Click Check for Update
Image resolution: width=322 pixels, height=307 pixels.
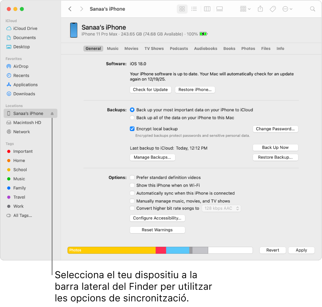pyautogui.click(x=150, y=90)
